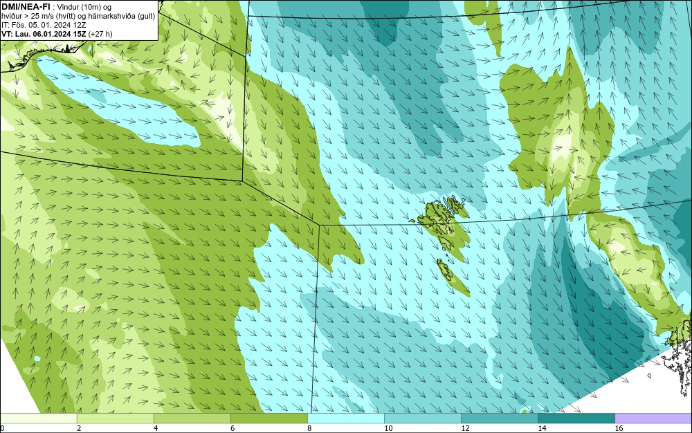
Task: Click the legend scale label 14
Action: click(542, 428)
